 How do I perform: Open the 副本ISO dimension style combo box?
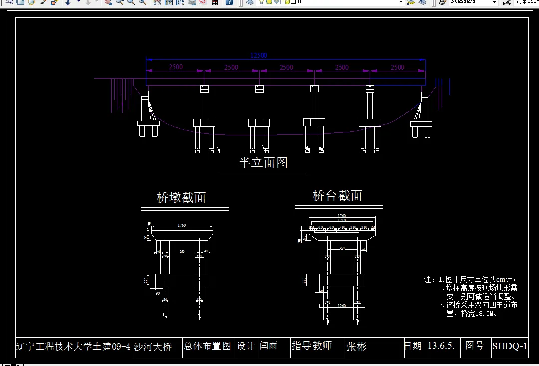pyautogui.click(x=527, y=2)
